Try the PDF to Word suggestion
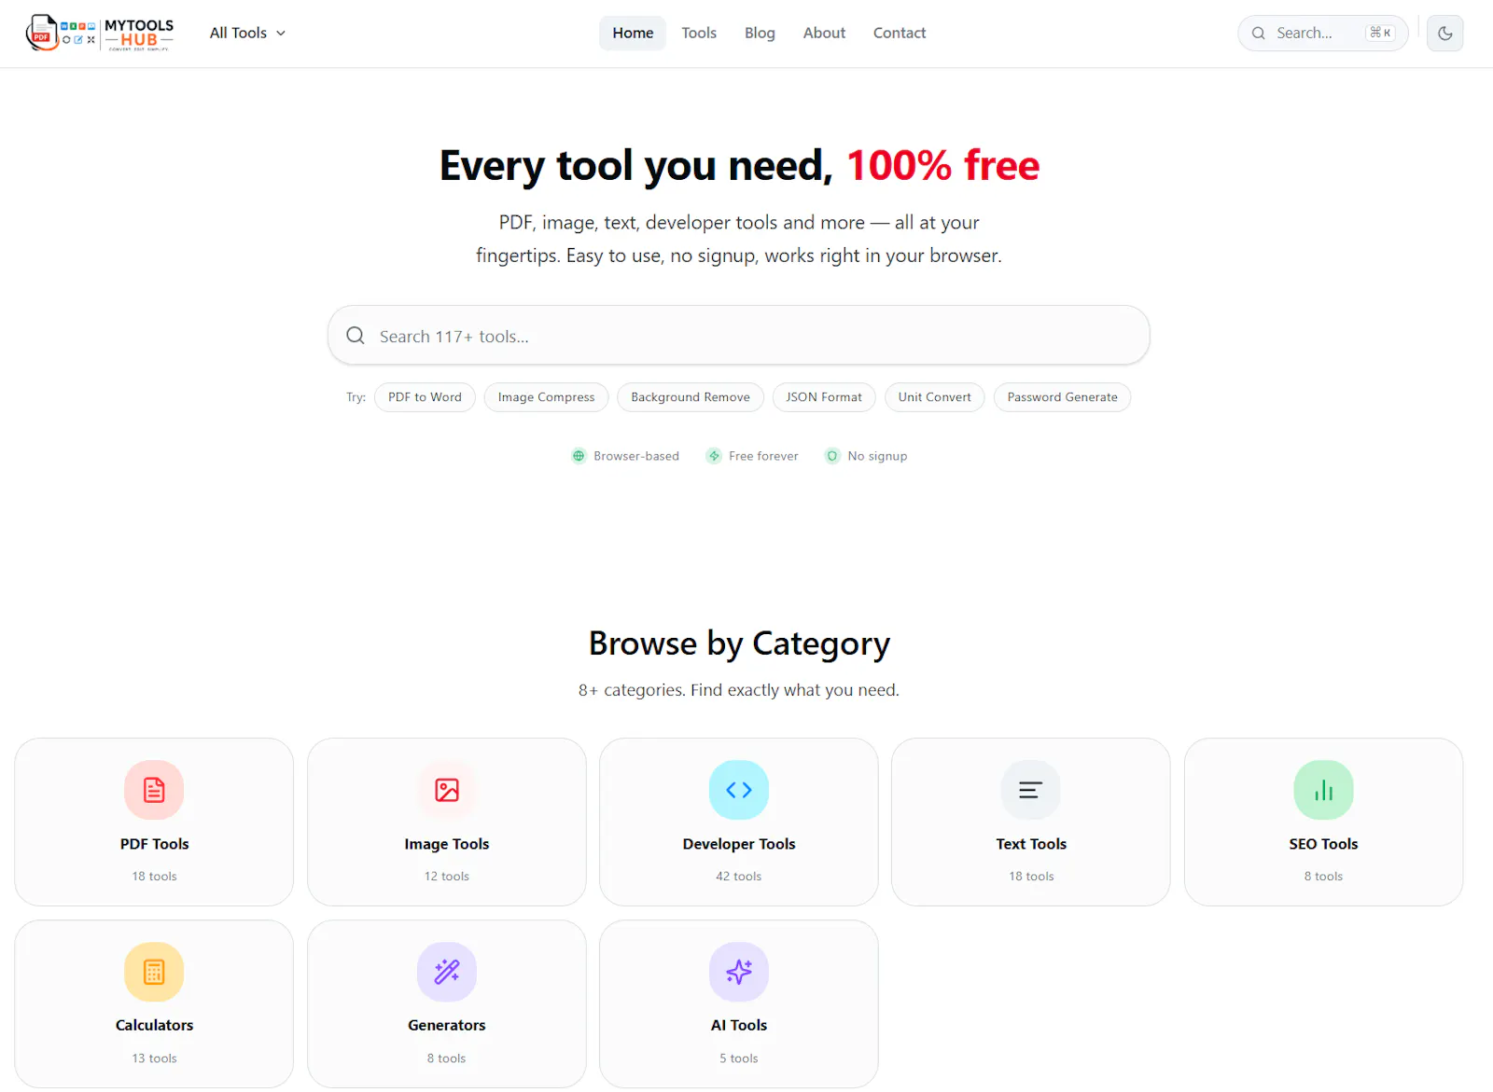The height and width of the screenshot is (1092, 1493). pos(425,397)
